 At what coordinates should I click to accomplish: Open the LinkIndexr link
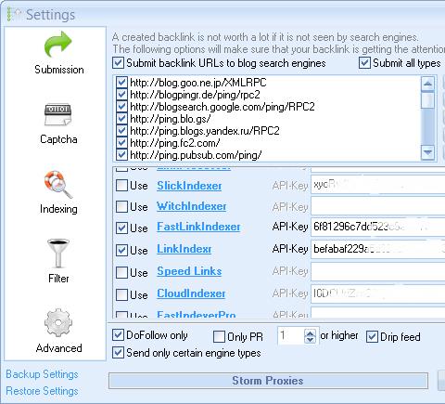(184, 249)
